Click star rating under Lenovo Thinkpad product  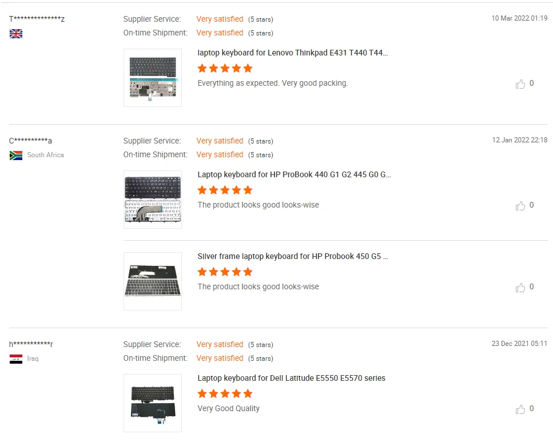pos(225,68)
